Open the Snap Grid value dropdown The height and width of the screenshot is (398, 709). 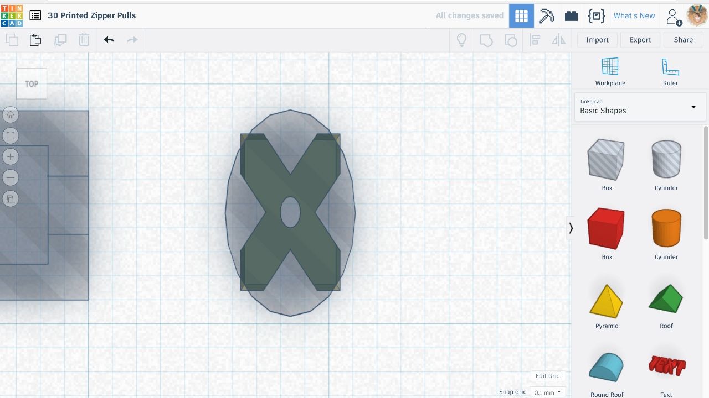(547, 392)
